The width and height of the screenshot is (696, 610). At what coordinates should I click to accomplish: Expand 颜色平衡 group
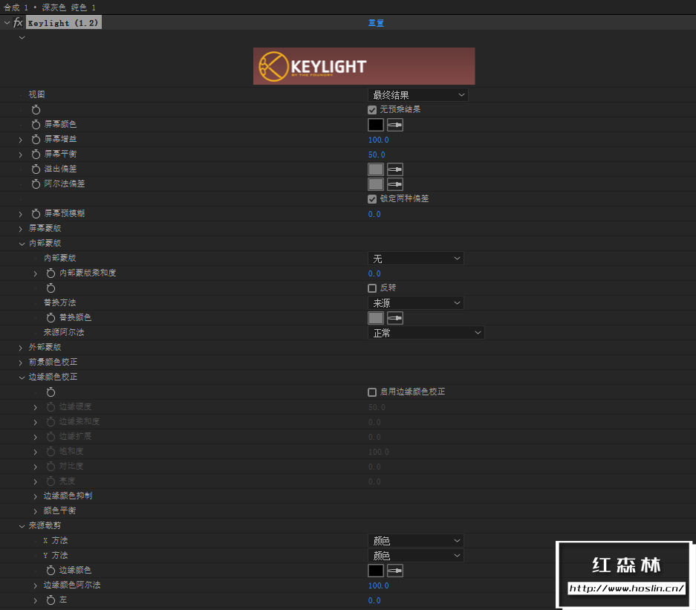click(x=36, y=511)
